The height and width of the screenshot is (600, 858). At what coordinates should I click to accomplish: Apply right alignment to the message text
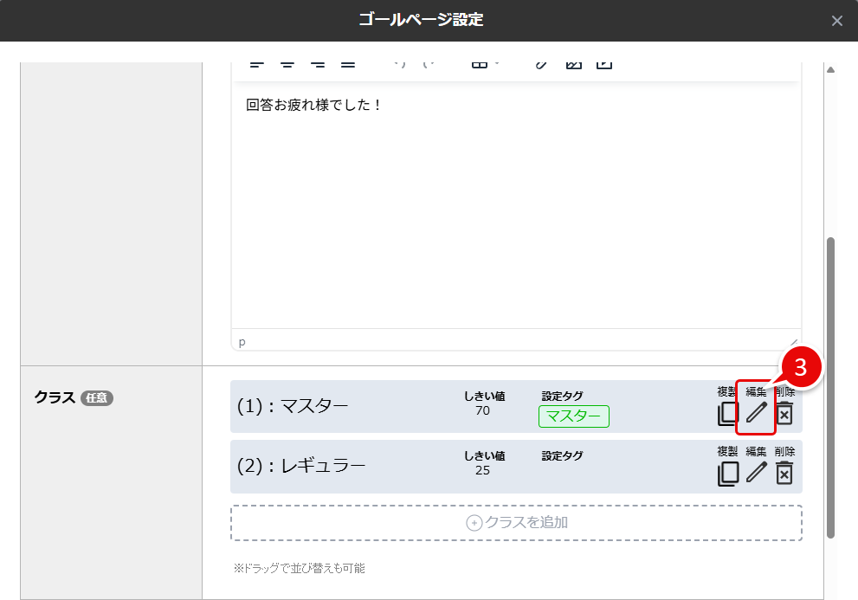pos(318,63)
